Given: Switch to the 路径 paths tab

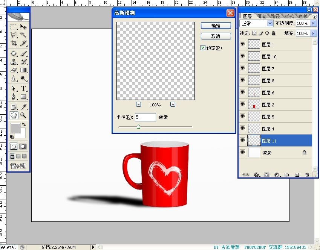Looking at the screenshot, I should [x=275, y=16].
